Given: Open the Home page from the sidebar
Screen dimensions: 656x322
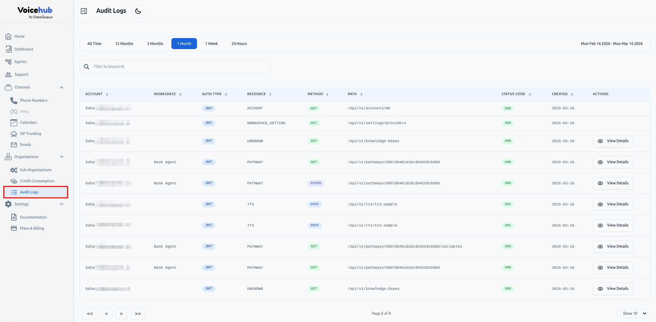Looking at the screenshot, I should click(x=19, y=36).
